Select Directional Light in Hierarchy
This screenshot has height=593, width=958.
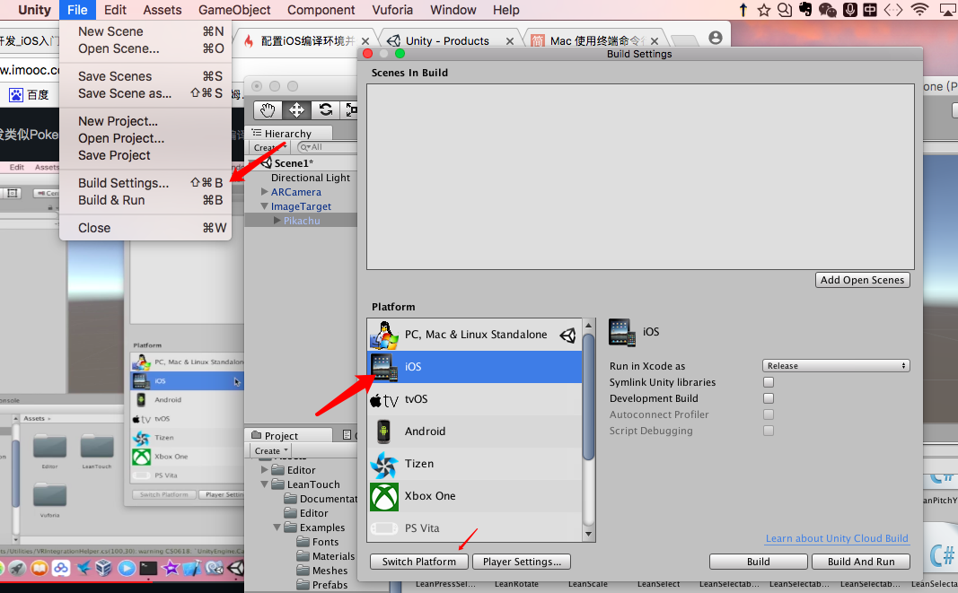(x=311, y=177)
